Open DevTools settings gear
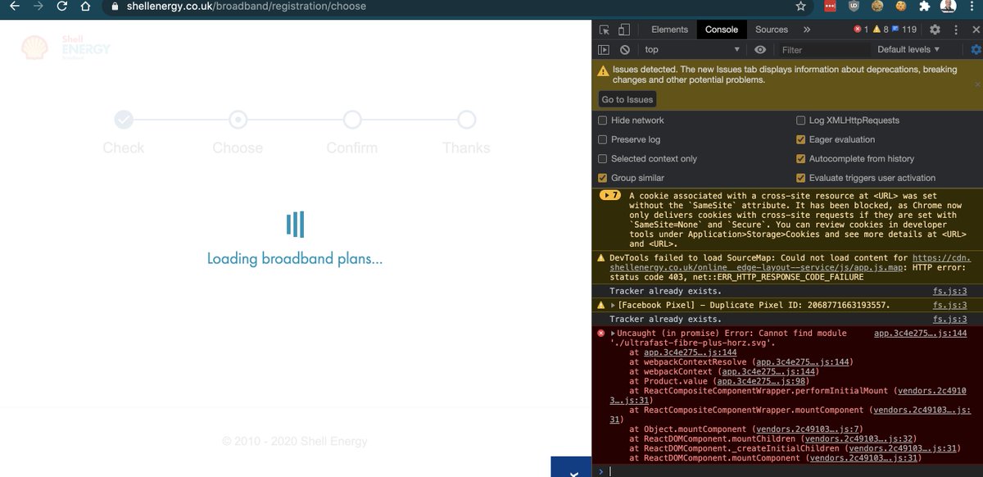The height and width of the screenshot is (477, 983). (x=935, y=30)
